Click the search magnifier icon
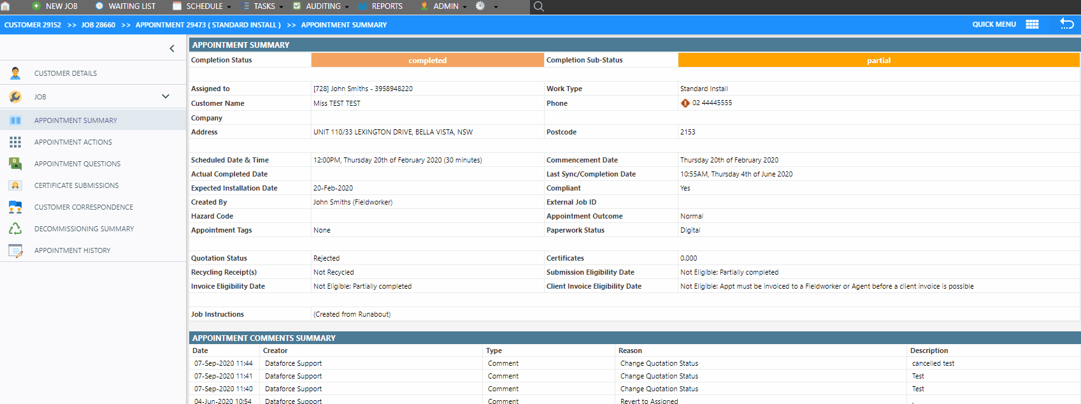 [538, 6]
